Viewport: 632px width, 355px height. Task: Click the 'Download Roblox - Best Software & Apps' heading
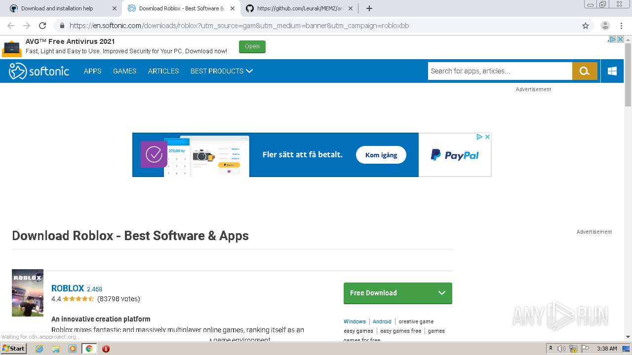pos(130,236)
